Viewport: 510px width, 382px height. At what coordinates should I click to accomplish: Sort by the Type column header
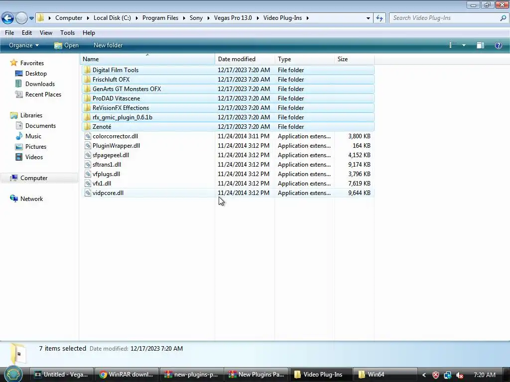[304, 59]
